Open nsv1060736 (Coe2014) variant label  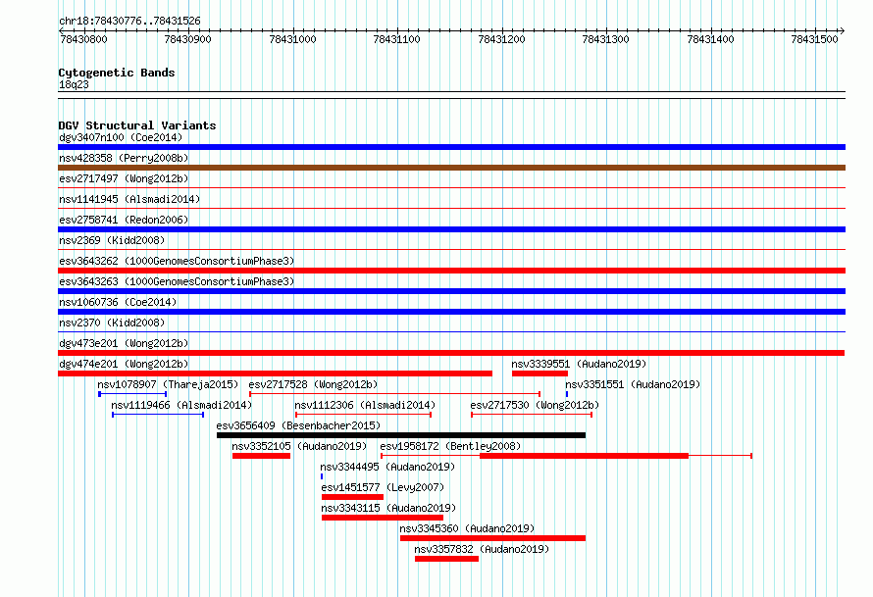click(118, 302)
